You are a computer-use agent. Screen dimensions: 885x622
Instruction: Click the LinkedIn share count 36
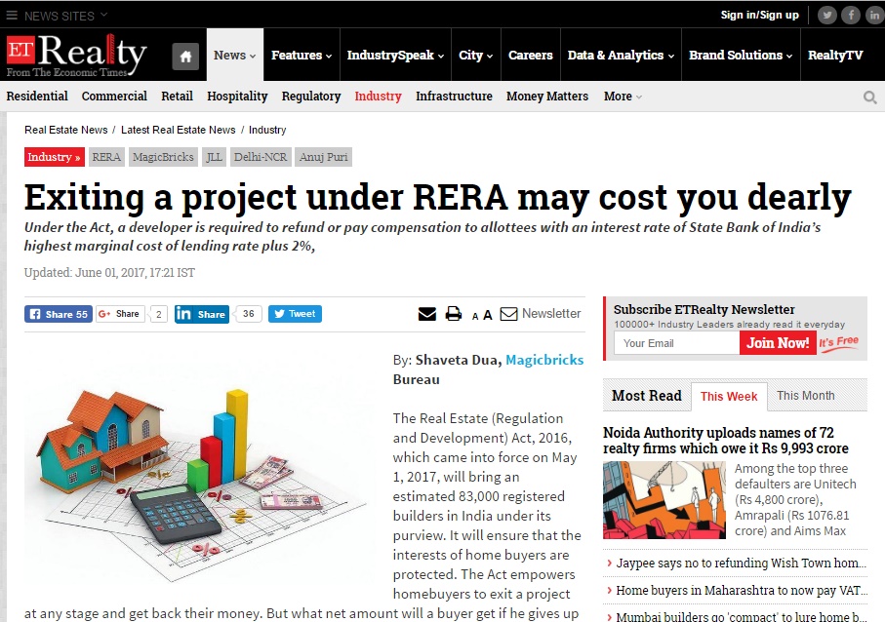tap(249, 314)
